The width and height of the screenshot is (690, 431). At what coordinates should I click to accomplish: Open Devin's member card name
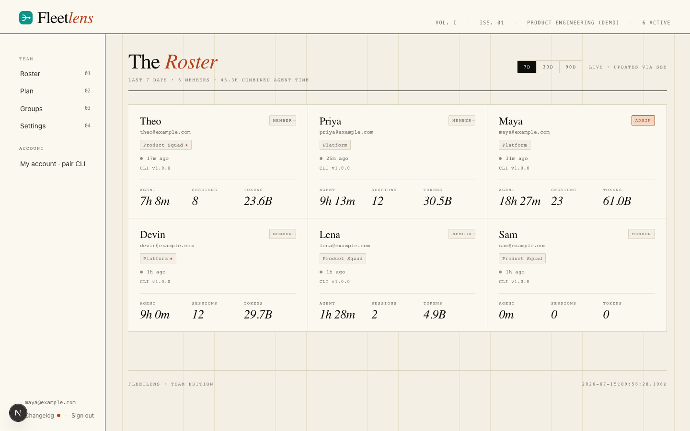[152, 235]
